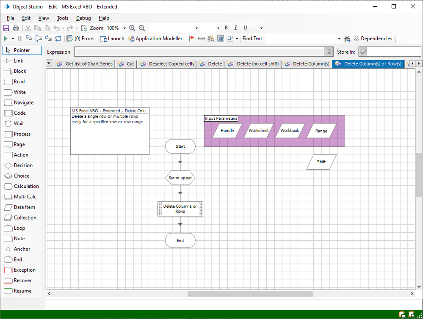Image resolution: width=423 pixels, height=319 pixels.
Task: Click the Cut scissors icon
Action: pyautogui.click(x=28, y=28)
